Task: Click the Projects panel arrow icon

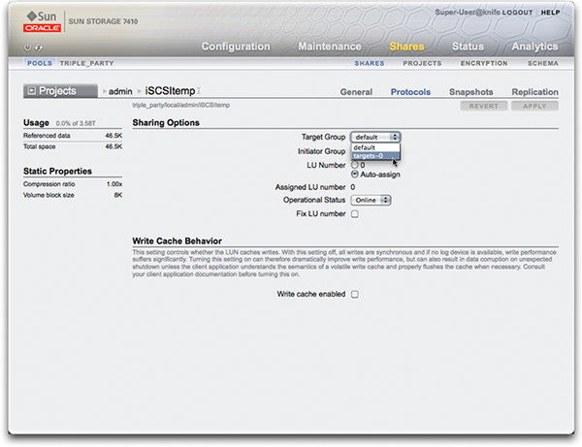Action: click(x=32, y=91)
